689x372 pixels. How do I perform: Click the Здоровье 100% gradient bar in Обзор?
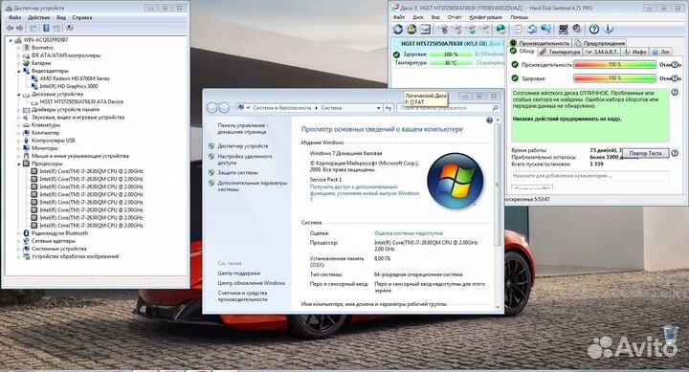pos(614,78)
